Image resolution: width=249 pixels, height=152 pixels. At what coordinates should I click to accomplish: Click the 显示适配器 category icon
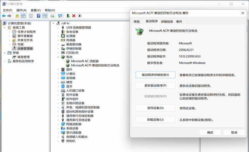click(63, 133)
